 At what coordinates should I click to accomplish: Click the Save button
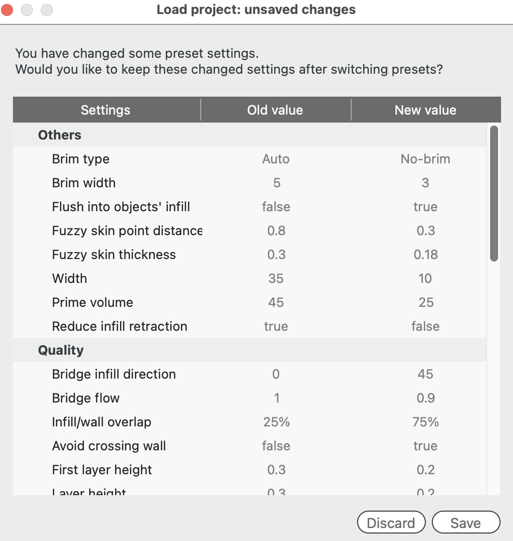[466, 522]
